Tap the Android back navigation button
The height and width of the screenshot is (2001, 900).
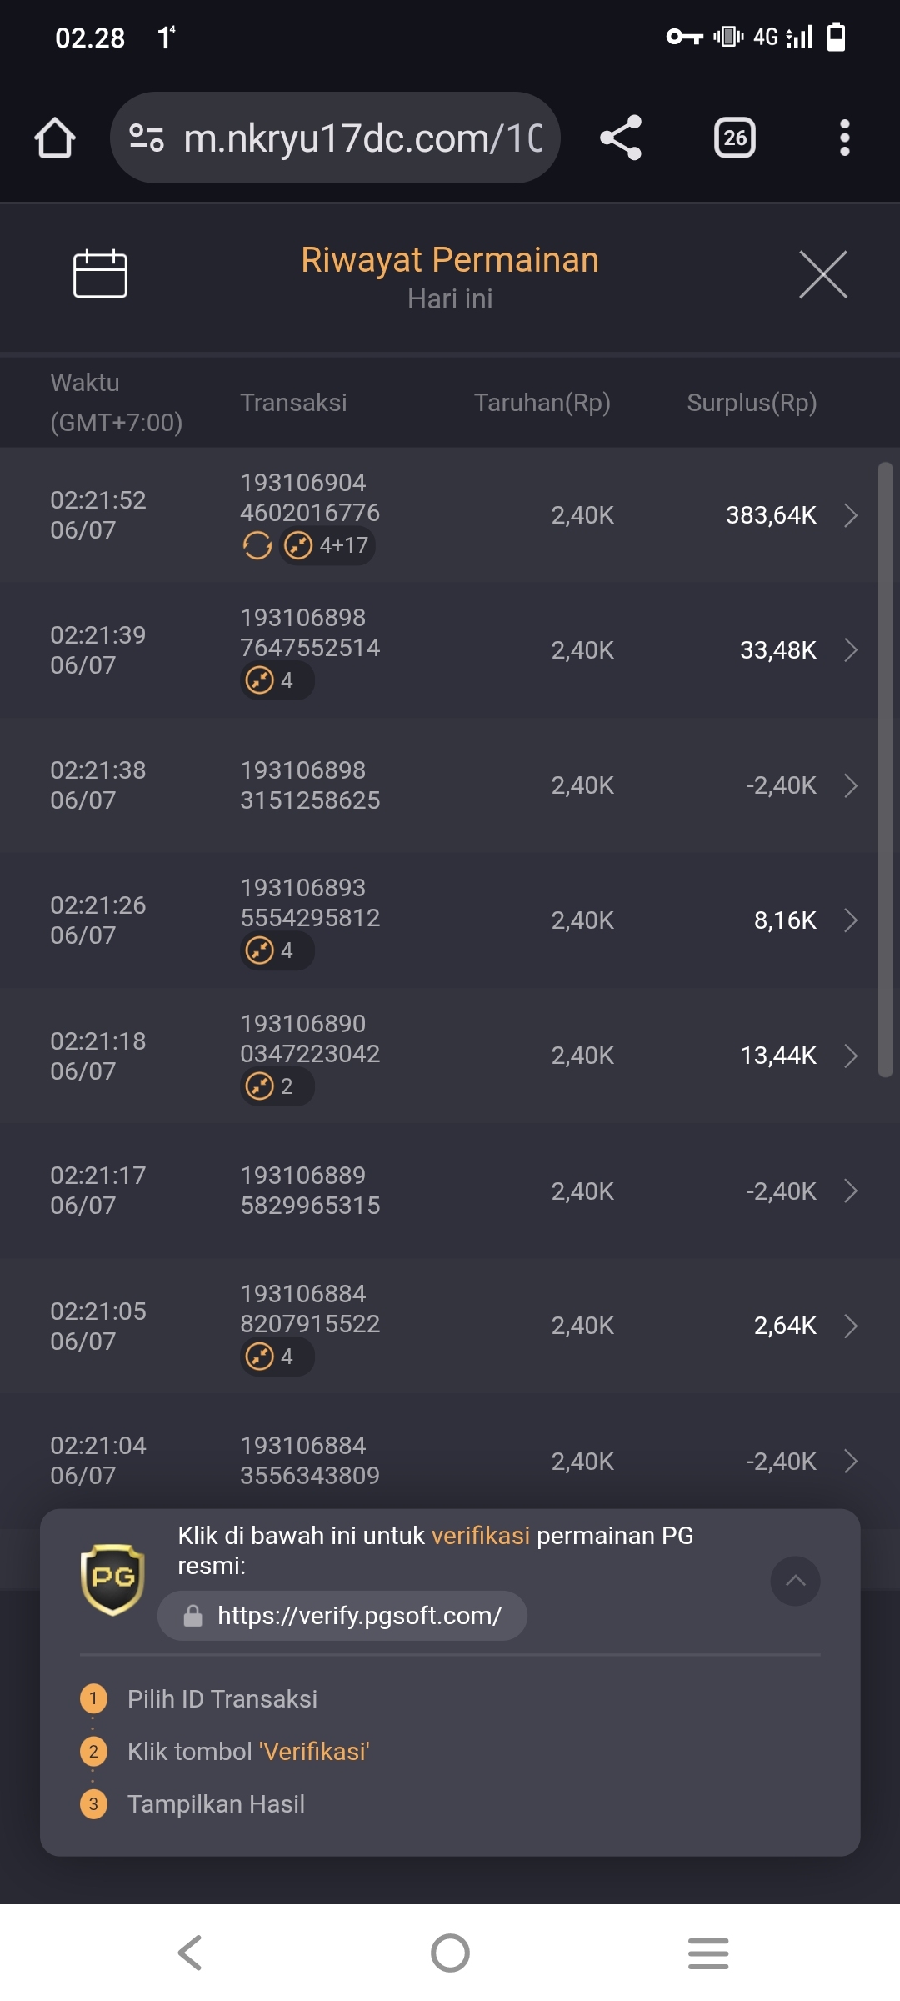[x=191, y=1953]
